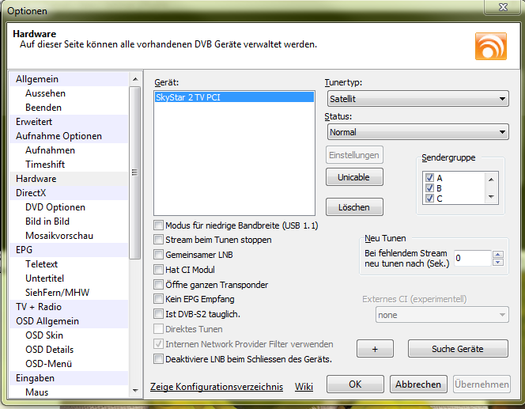This screenshot has height=409, width=525.
Task: Open Zeige Konfigurationsverzeichnis link
Action: (x=216, y=387)
